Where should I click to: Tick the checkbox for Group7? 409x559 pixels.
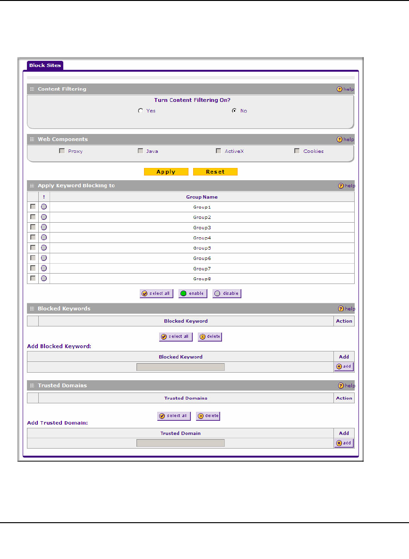point(33,268)
